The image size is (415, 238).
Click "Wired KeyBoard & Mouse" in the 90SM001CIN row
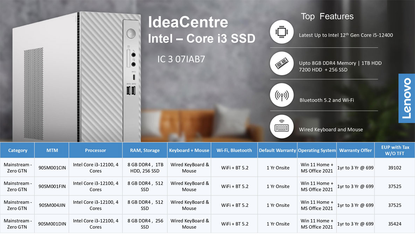(189, 168)
